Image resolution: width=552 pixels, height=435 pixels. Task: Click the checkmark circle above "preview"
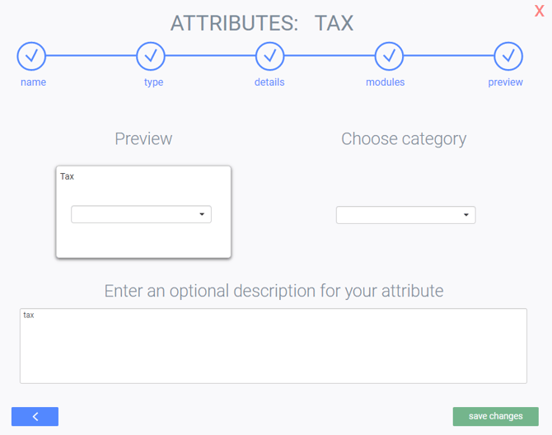pos(508,56)
